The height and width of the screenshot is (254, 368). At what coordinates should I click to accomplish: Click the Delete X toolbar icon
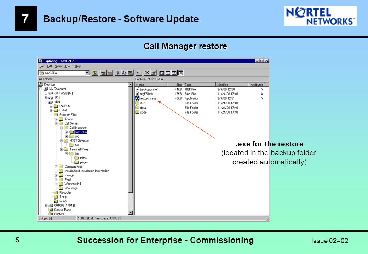point(147,73)
